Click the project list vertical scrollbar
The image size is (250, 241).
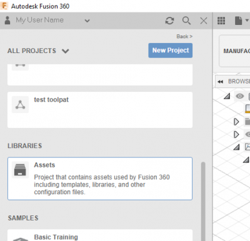tap(203, 201)
